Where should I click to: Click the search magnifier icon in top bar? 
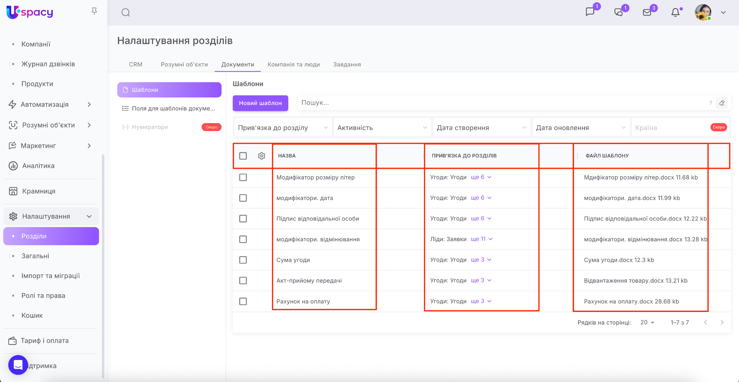click(126, 13)
